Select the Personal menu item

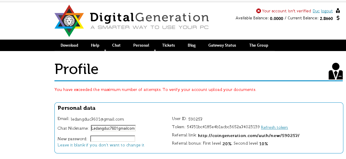coord(141,45)
